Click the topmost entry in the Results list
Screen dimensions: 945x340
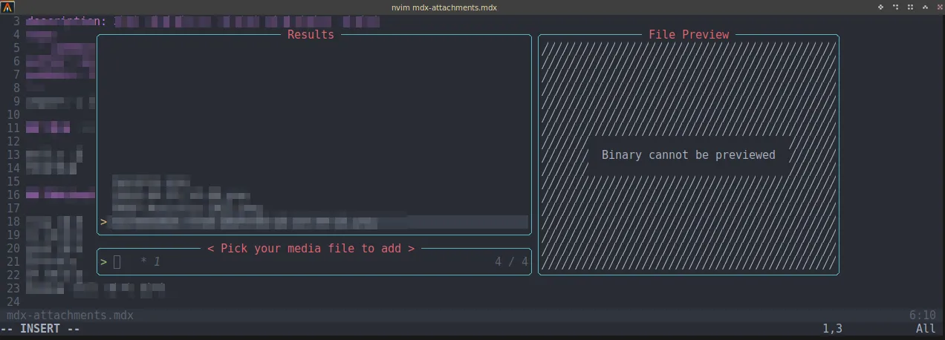(x=151, y=182)
